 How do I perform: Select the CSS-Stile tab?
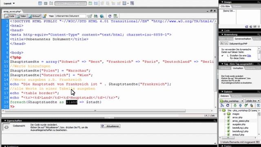click(x=225, y=7)
